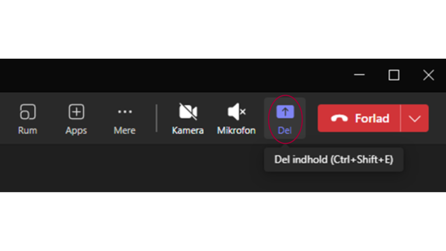Open more options via Mere label
The width and height of the screenshot is (446, 251).
125,131
